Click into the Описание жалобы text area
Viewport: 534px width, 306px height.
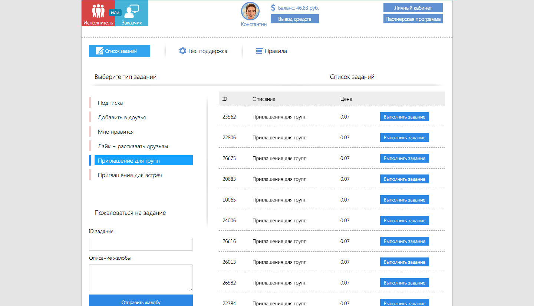[141, 277]
